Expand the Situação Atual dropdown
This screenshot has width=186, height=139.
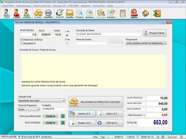point(64,100)
